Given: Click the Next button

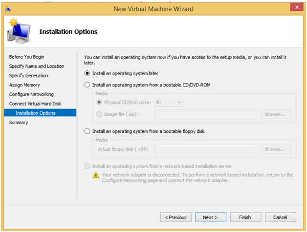Looking at the screenshot, I should click(x=210, y=217).
